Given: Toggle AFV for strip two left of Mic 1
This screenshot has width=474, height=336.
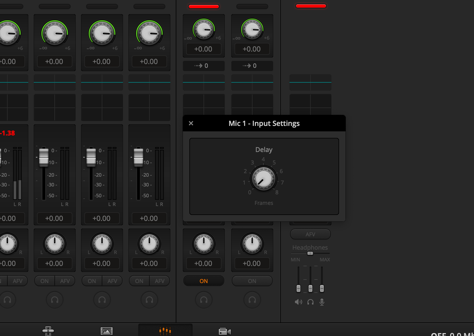Looking at the screenshot, I should (112, 281).
